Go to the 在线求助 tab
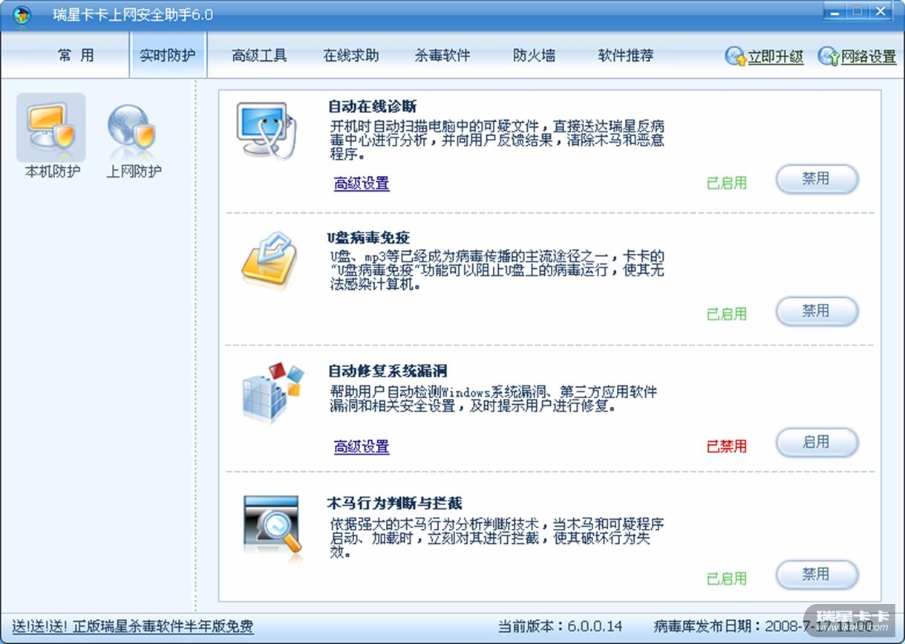Image resolution: width=905 pixels, height=644 pixels. (x=351, y=56)
